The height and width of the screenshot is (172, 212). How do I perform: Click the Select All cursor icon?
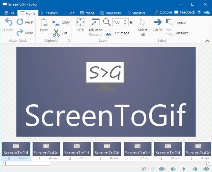tap(143, 22)
